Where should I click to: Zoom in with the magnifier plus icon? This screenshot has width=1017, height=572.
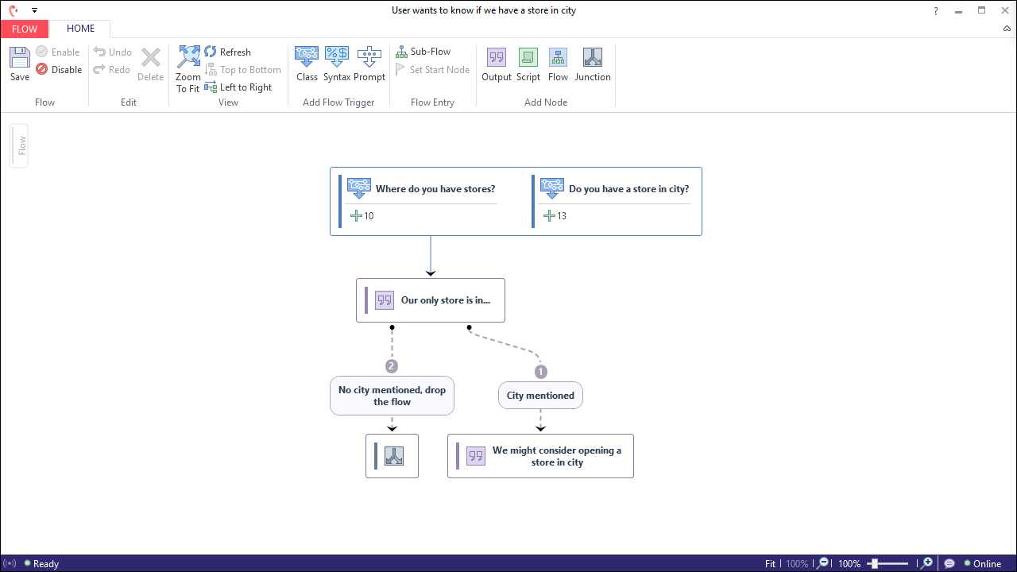tap(926, 563)
